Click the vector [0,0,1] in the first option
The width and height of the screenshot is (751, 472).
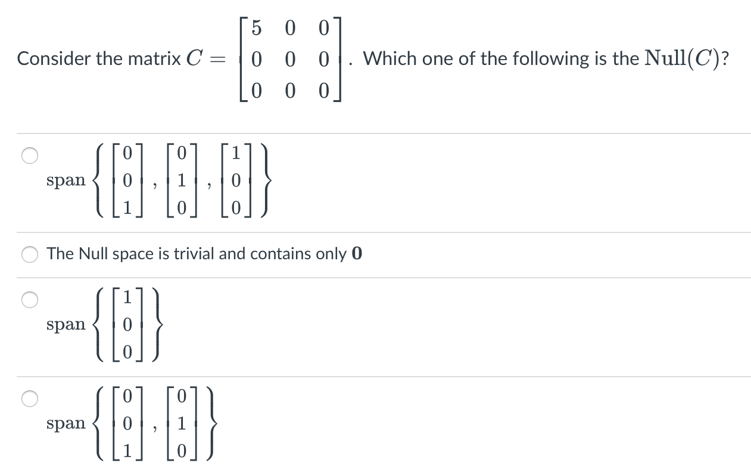[127, 181]
